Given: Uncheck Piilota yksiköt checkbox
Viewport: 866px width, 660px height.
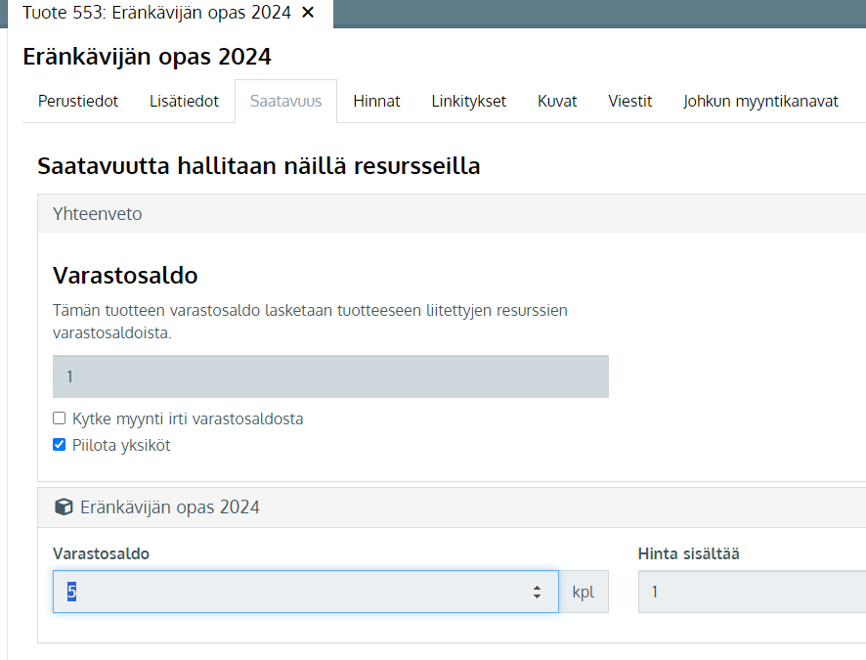Looking at the screenshot, I should coord(59,445).
